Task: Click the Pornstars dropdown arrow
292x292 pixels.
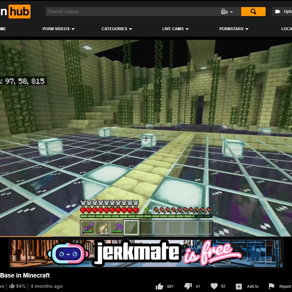Action: (247, 29)
